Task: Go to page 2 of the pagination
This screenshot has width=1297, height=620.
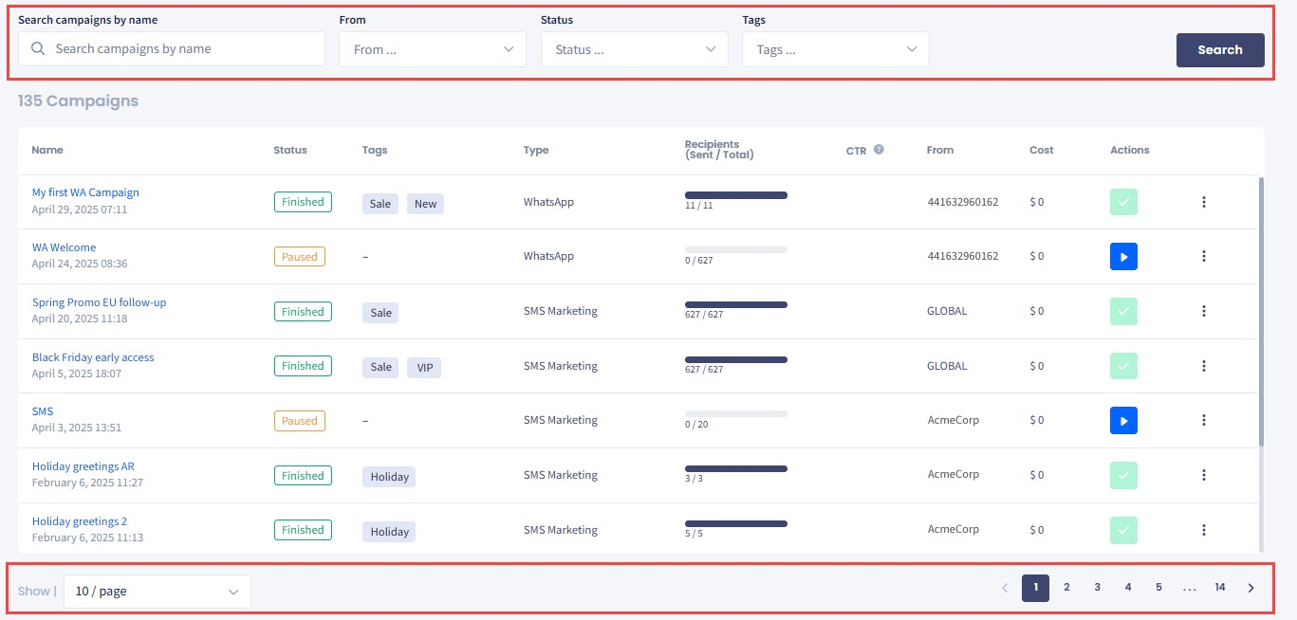Action: pos(1066,588)
